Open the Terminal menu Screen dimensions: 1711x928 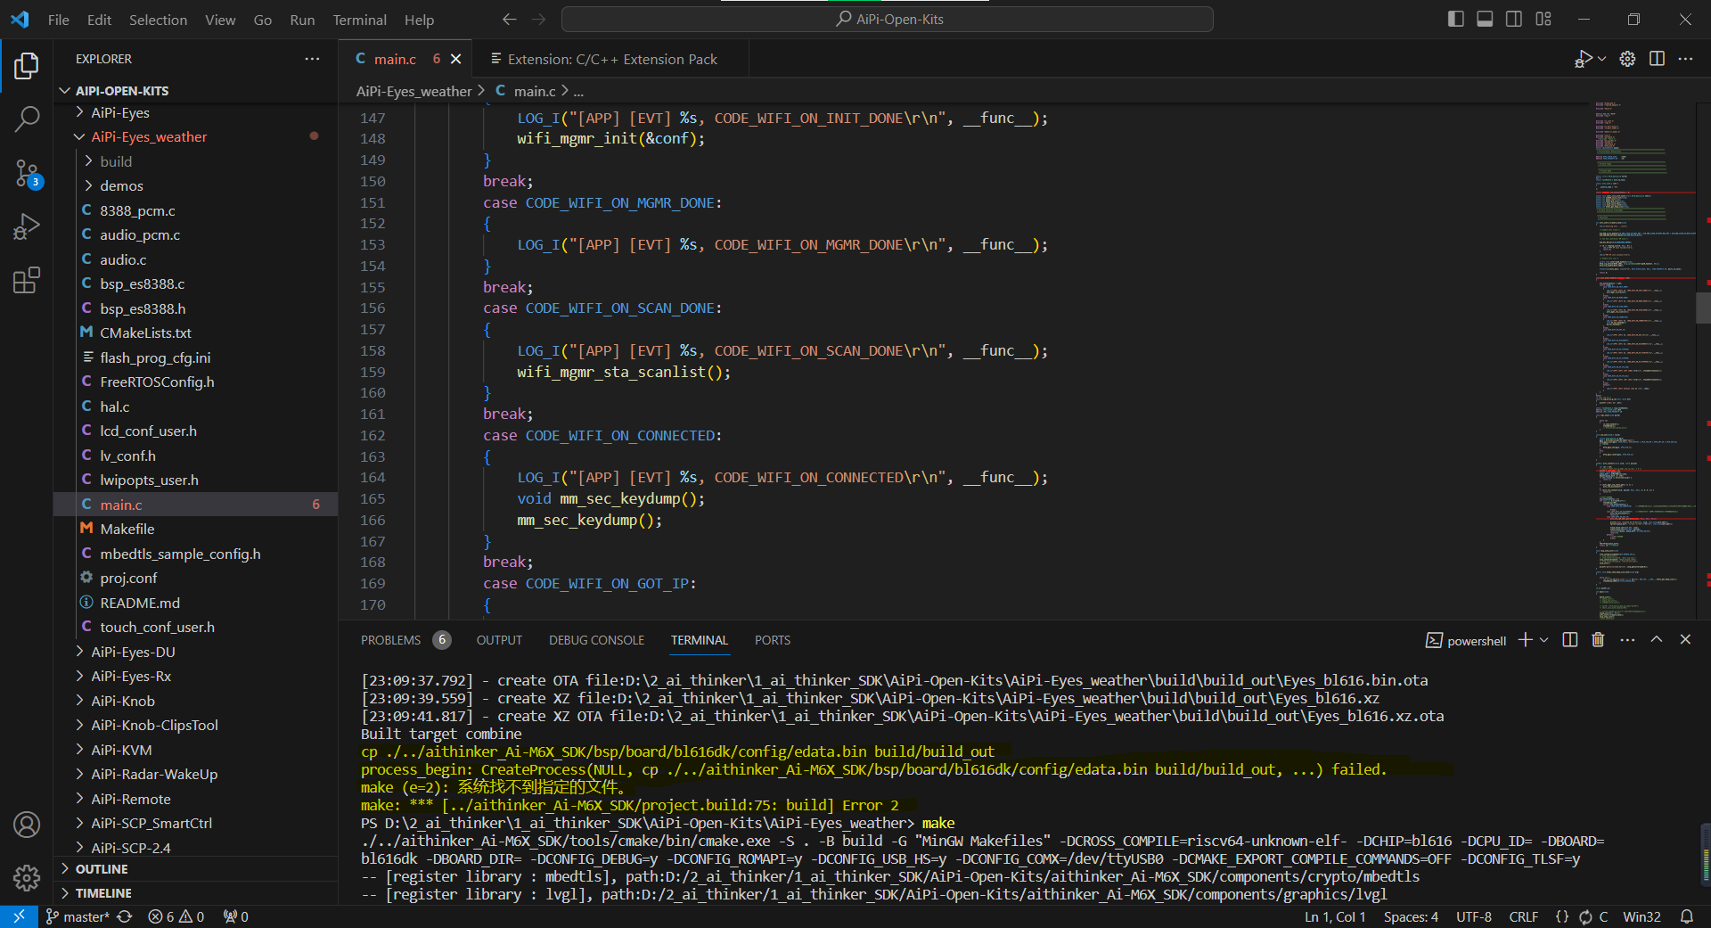359,20
